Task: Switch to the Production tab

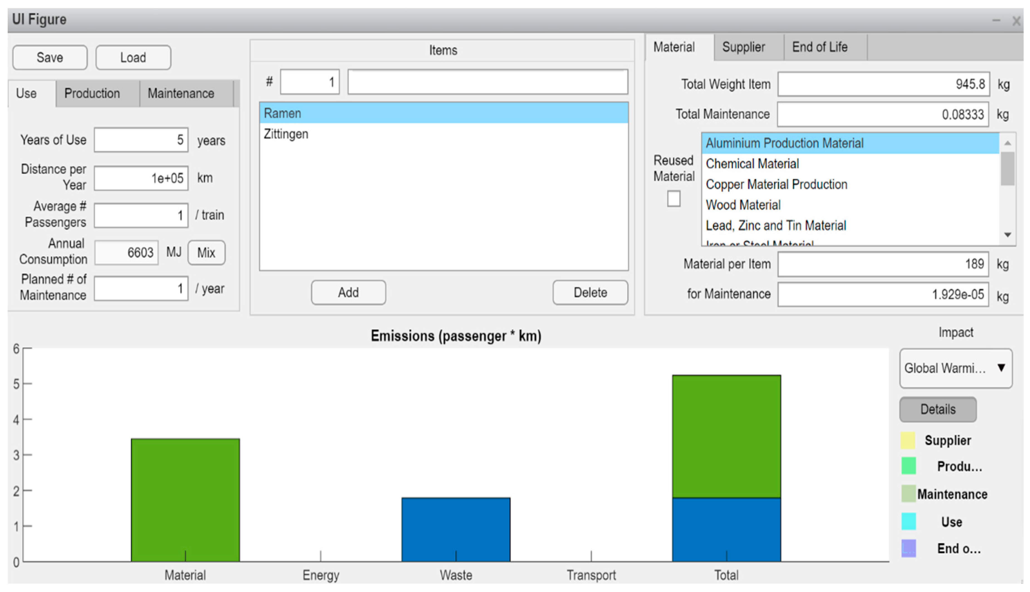Action: pyautogui.click(x=92, y=94)
